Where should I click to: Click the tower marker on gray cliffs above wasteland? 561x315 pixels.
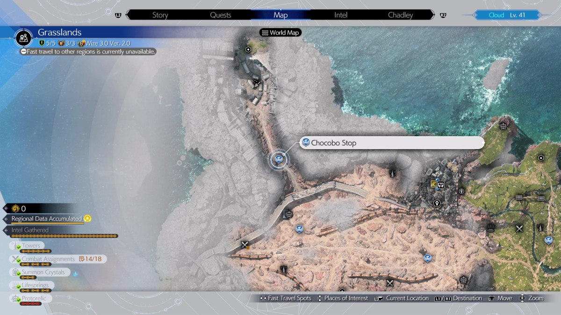click(392, 173)
